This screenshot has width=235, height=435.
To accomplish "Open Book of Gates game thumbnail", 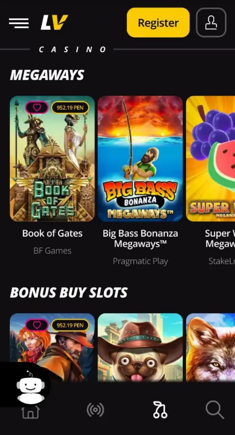I will tap(52, 159).
